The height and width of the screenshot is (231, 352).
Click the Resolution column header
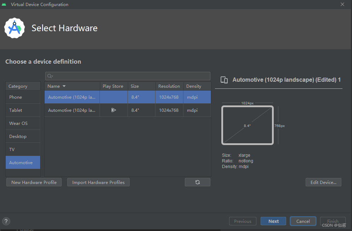click(169, 86)
